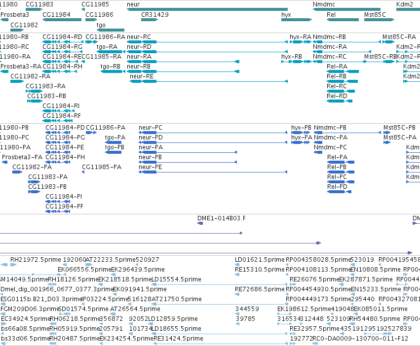This screenshot has height=346, width=420.
Task: Open transcript hyx-RB
Action: click(x=291, y=57)
